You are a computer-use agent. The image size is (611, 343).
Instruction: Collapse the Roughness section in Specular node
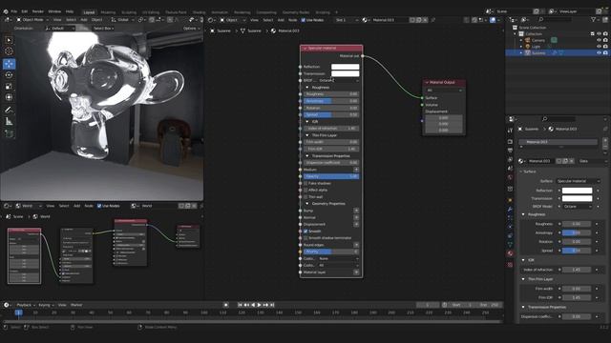(x=307, y=88)
